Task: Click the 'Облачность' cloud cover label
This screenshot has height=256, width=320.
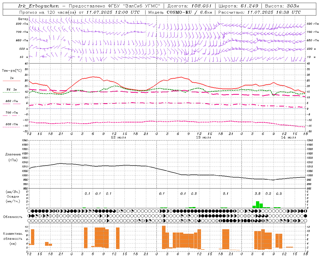Action: (x=13, y=217)
